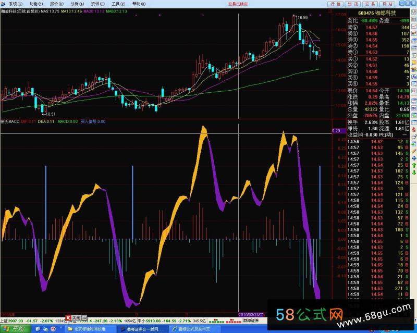Open the 帮助(H) menu
The width and height of the screenshot is (417, 333).
point(139,4)
